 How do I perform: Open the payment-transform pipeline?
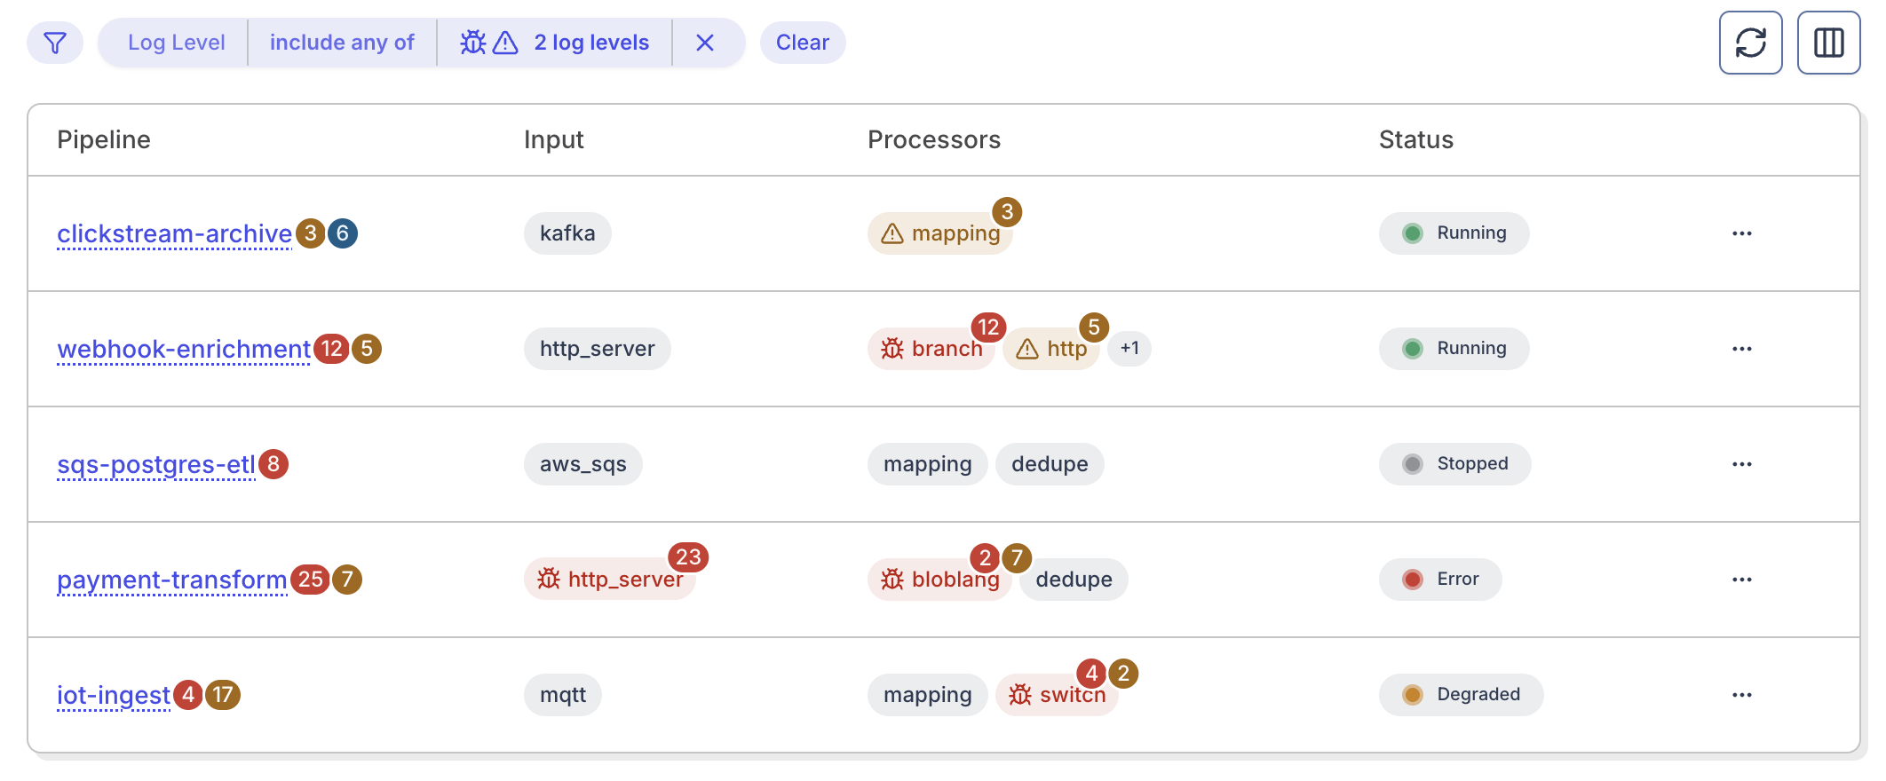pyautogui.click(x=172, y=580)
